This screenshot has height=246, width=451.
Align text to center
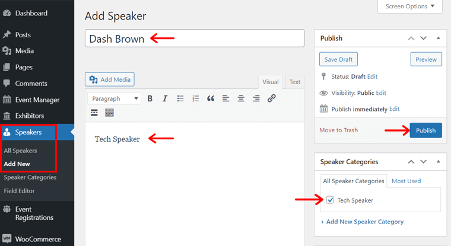point(241,98)
